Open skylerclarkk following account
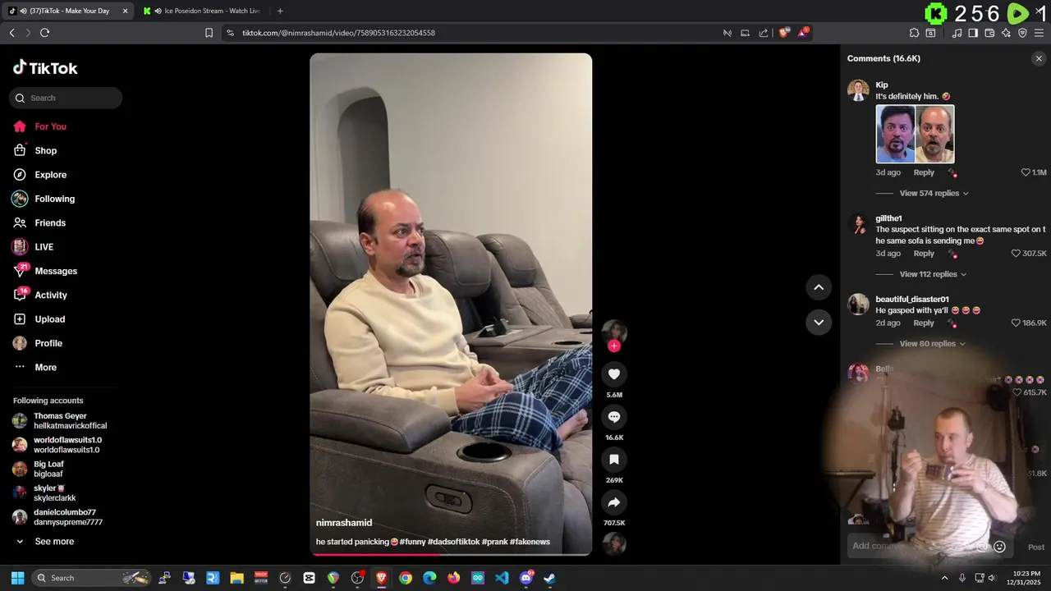The height and width of the screenshot is (591, 1051). click(x=44, y=493)
